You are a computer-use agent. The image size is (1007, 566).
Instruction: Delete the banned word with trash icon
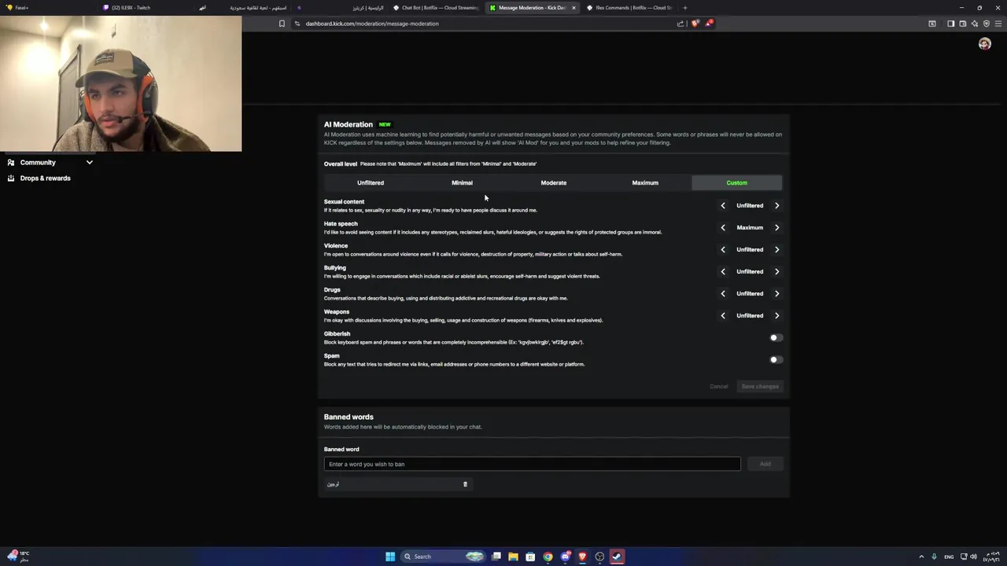(465, 484)
